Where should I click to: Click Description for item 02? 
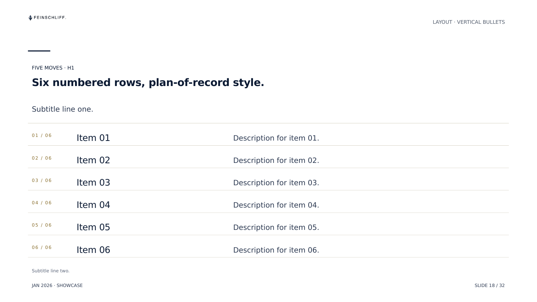coord(276,160)
